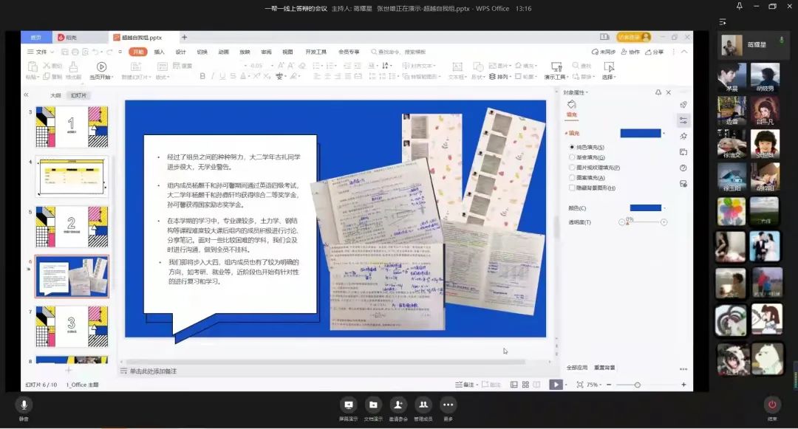This screenshot has height=429, width=798.
Task: Click the star animation icon in side strip
Action: pyautogui.click(x=683, y=136)
